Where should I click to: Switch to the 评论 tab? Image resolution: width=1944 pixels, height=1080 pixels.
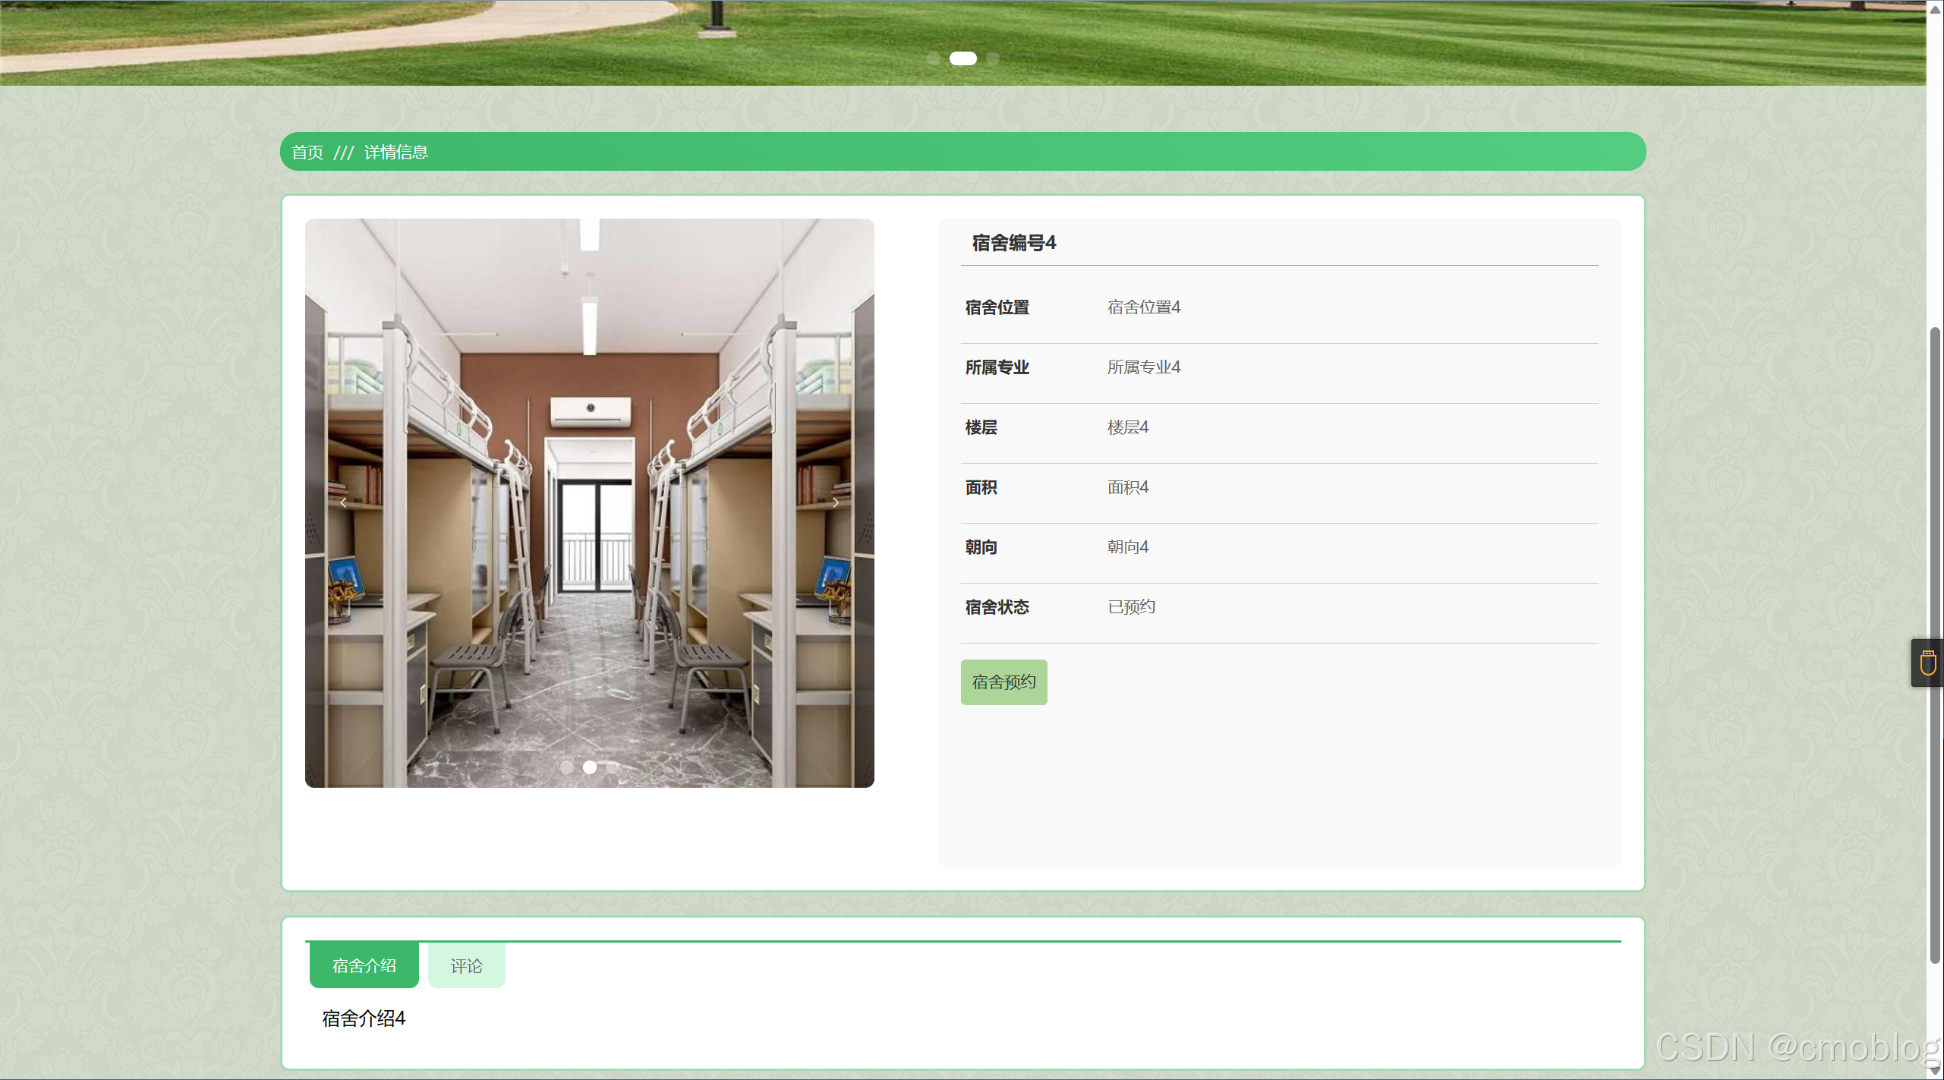pos(466,965)
